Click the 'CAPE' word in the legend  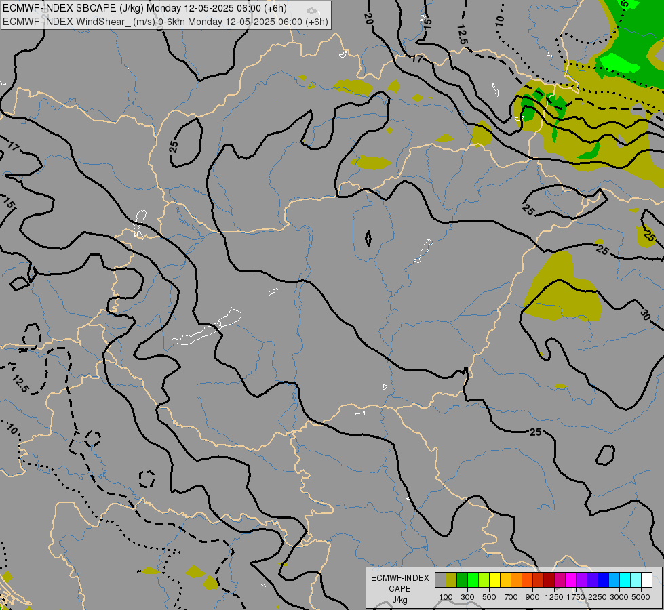click(399, 589)
